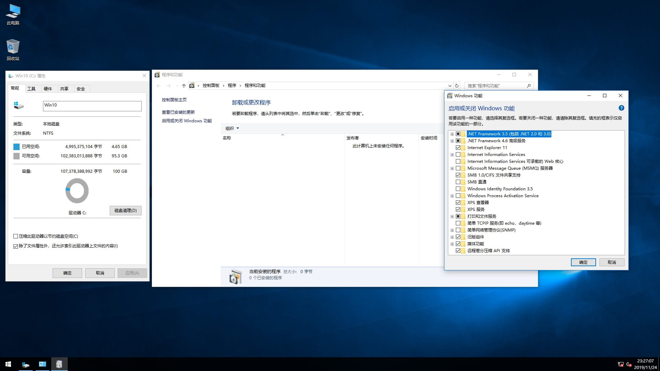Click the back navigation arrow in 程序和功能
The height and width of the screenshot is (371, 660).
click(158, 86)
